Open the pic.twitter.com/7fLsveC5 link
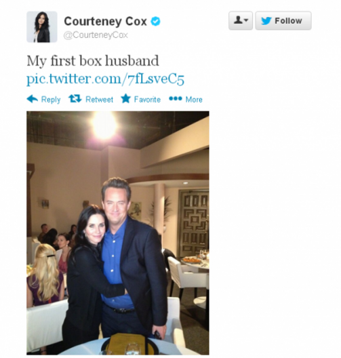The width and height of the screenshot is (341, 358). pyautogui.click(x=105, y=79)
